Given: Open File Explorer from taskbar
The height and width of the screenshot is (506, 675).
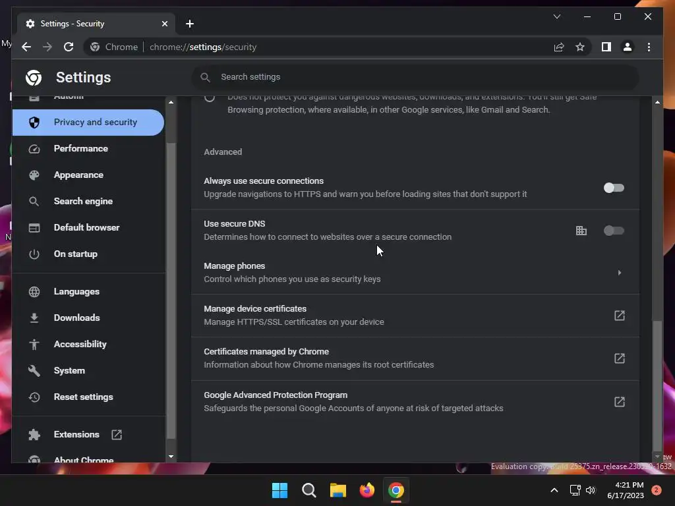Looking at the screenshot, I should click(338, 490).
